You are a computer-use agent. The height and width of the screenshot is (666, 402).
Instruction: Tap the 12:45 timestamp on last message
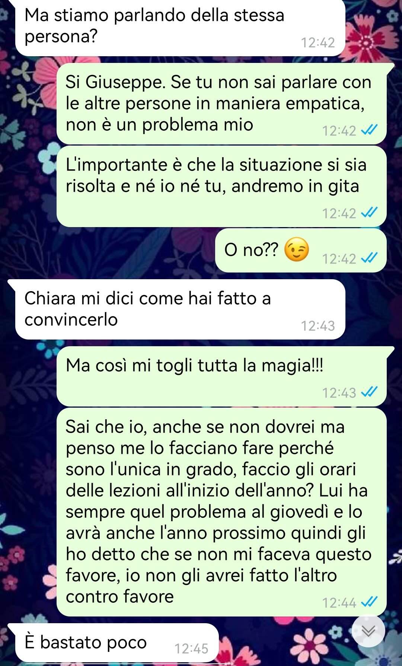point(191,649)
